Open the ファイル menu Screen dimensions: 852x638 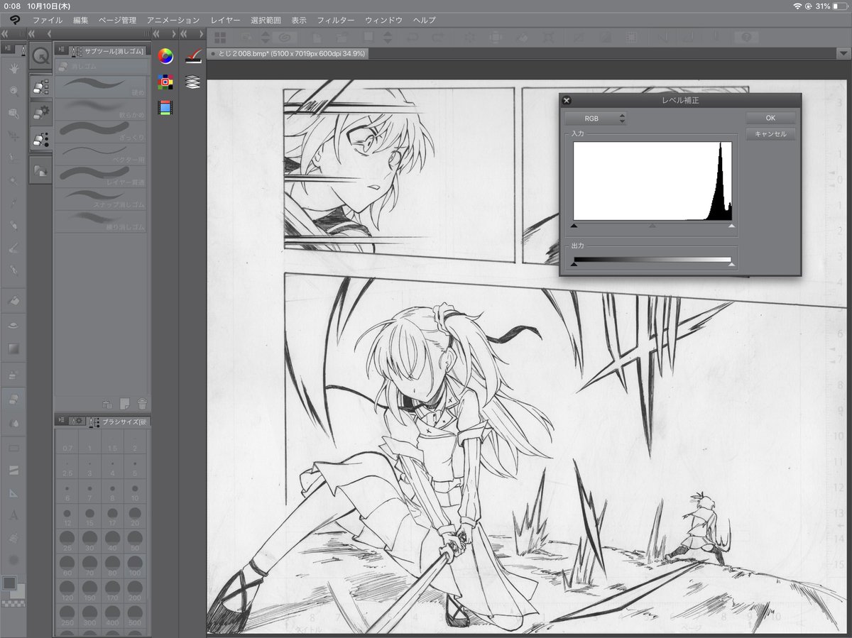(48, 20)
